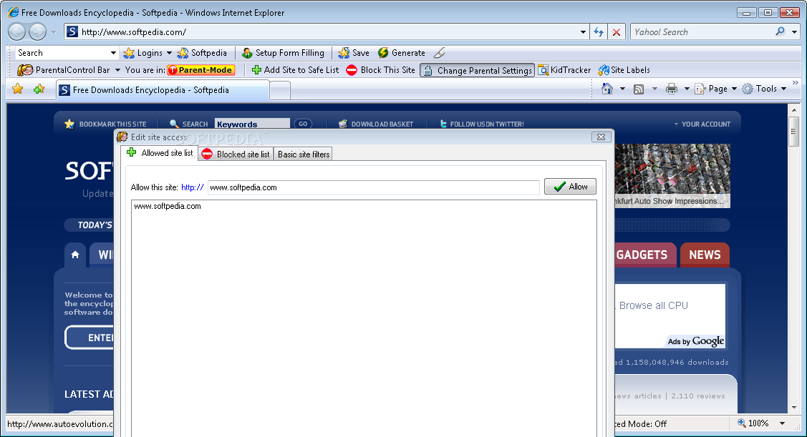
Task: Expand the Home button dropdown arrow
Action: [622, 89]
